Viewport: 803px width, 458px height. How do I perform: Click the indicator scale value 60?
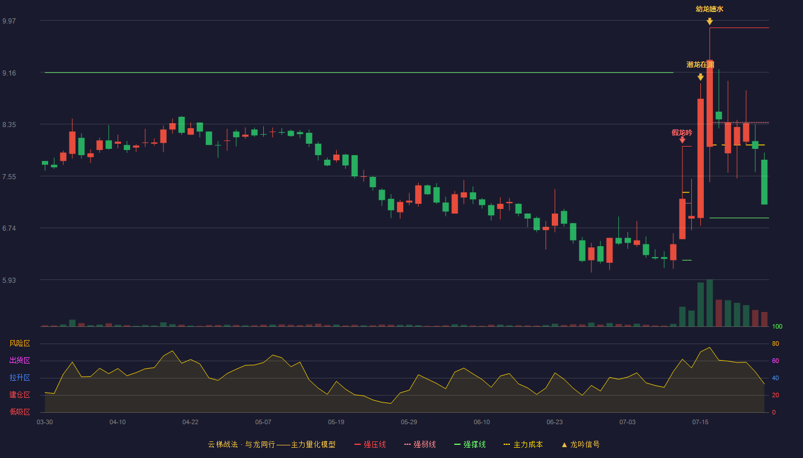click(x=775, y=361)
